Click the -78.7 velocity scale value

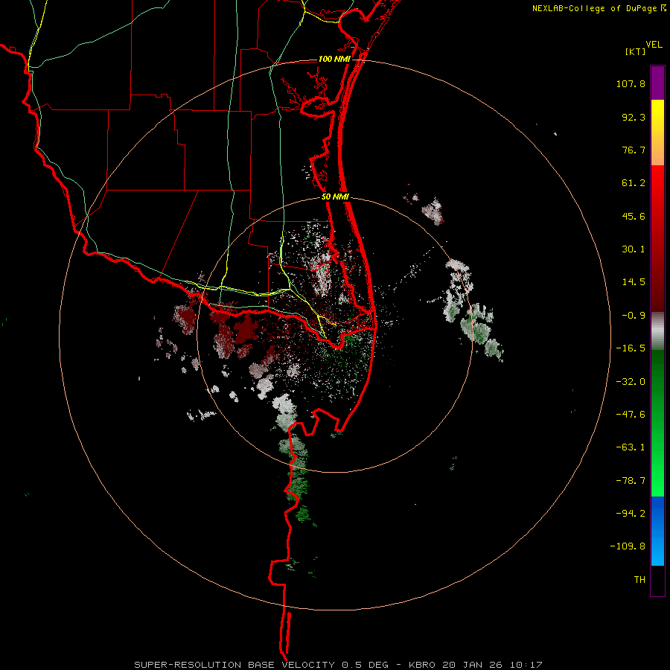coord(631,481)
